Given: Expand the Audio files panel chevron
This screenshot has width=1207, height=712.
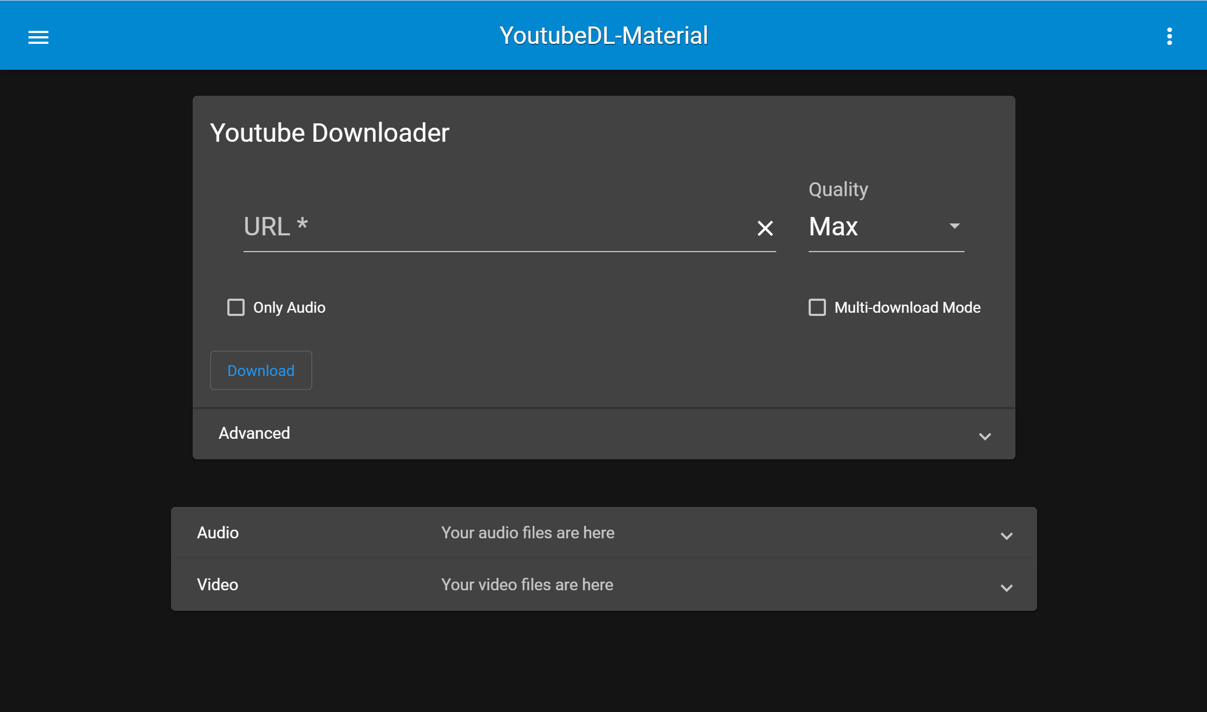Looking at the screenshot, I should click(1007, 536).
